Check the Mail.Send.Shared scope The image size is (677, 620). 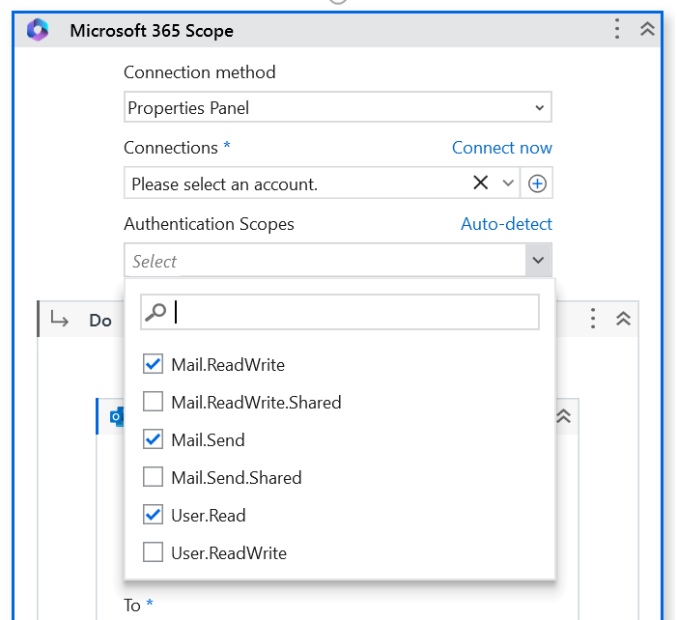[x=153, y=477]
